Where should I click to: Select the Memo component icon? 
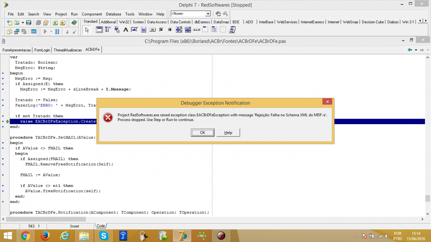point(144,30)
